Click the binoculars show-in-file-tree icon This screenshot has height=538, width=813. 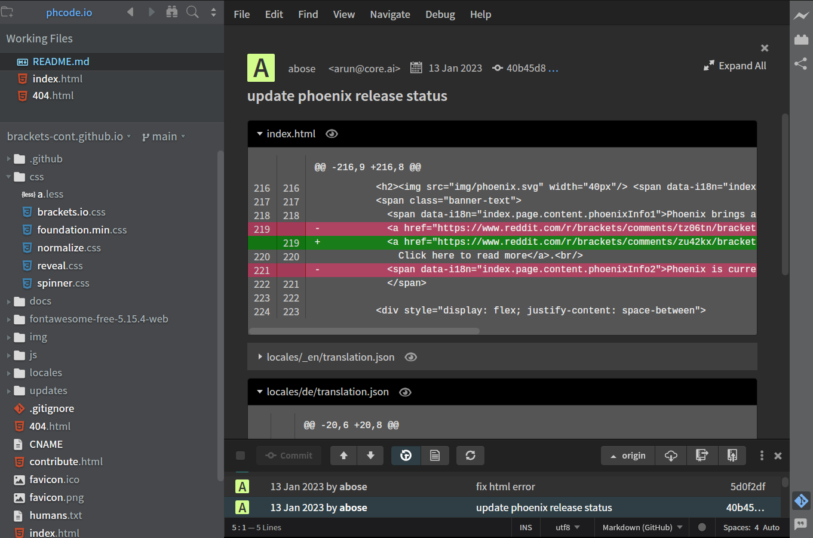click(172, 12)
